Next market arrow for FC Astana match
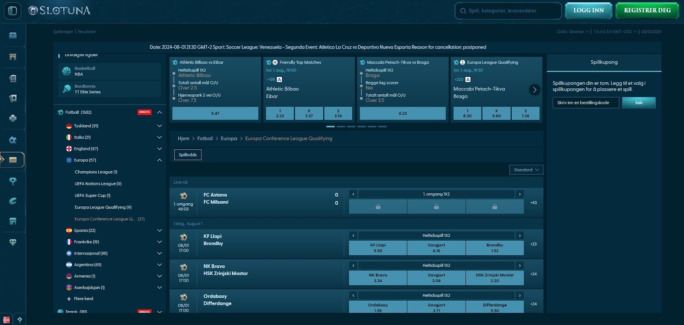The image size is (684, 325). [x=520, y=194]
